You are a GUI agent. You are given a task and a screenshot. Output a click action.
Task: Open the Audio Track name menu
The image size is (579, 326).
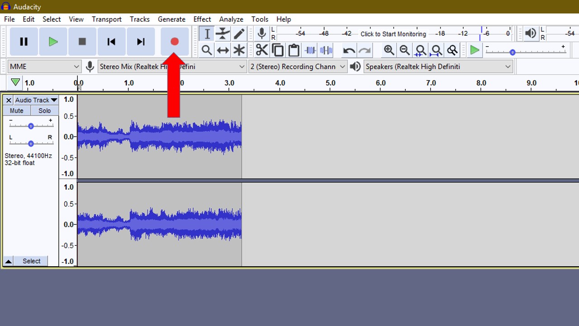coord(35,100)
